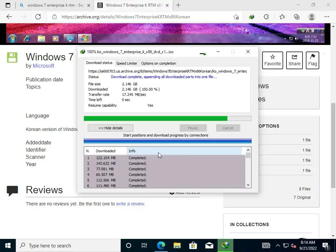Open Microsoft Edge from the taskbar

[161, 245]
